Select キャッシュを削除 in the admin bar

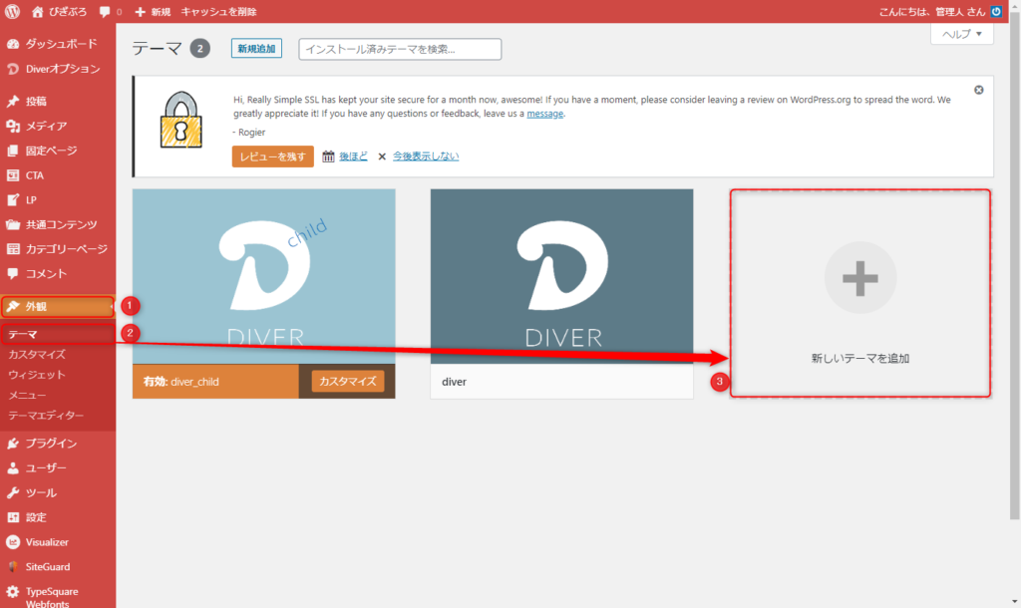[x=218, y=12]
